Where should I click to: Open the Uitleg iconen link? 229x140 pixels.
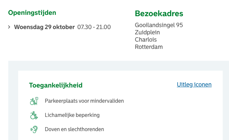(194, 85)
